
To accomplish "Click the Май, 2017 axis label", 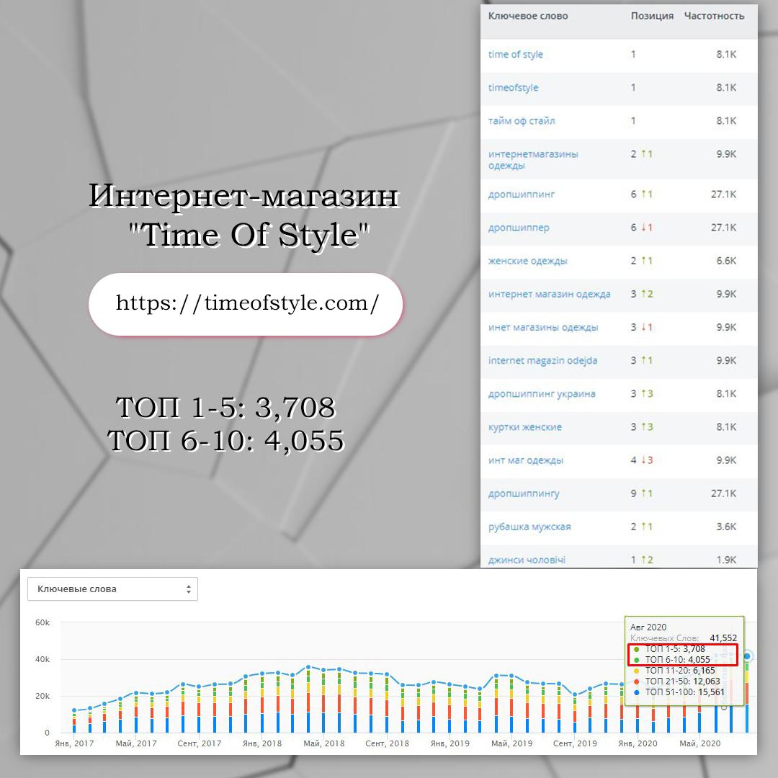I will coord(136,743).
